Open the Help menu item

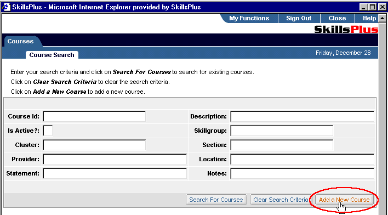click(x=369, y=18)
